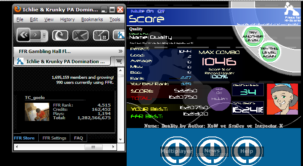Click the Press for Hi-Scores icon

(x=292, y=12)
